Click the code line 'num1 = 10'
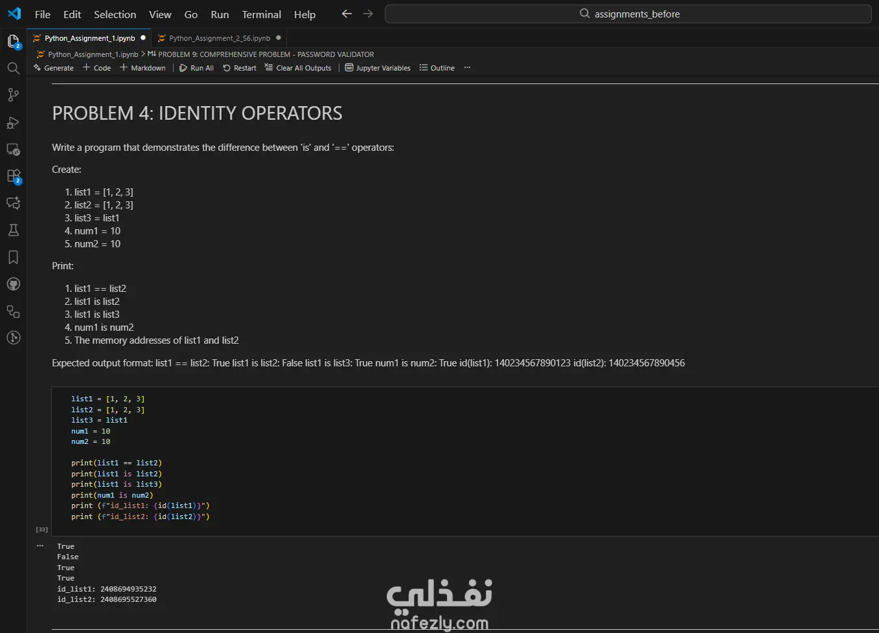 (91, 431)
